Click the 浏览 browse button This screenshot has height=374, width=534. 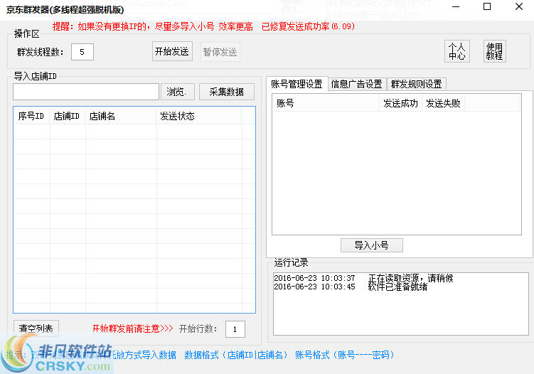point(178,92)
